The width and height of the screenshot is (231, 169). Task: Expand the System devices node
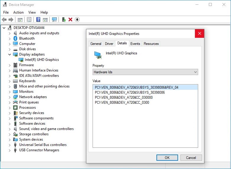coord(10,139)
